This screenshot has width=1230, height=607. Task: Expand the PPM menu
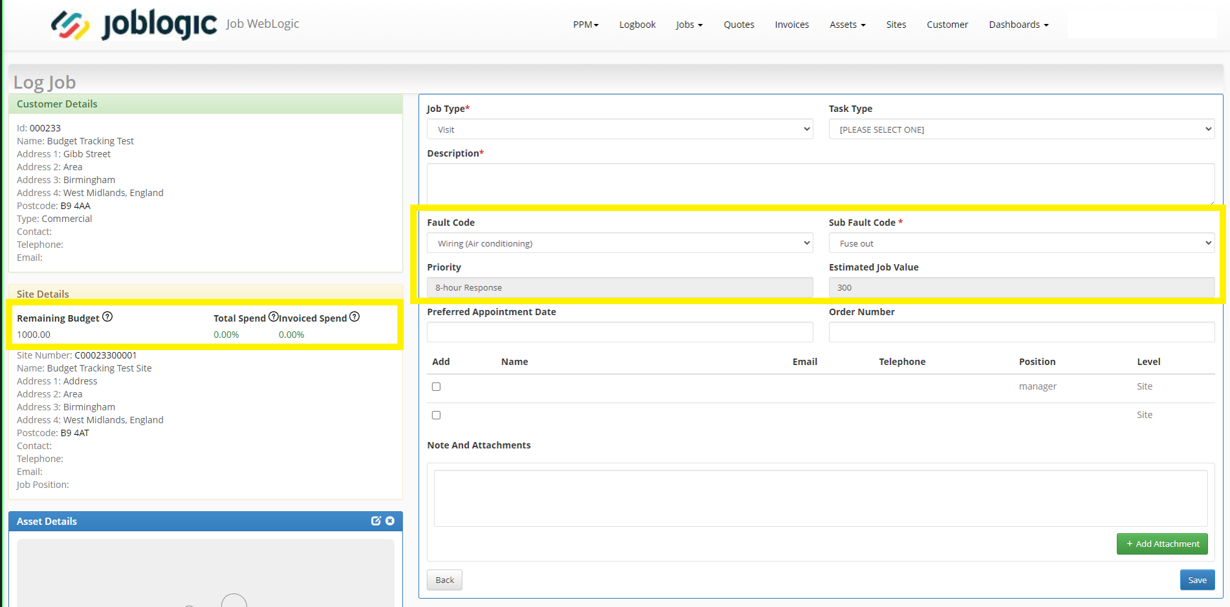point(586,25)
